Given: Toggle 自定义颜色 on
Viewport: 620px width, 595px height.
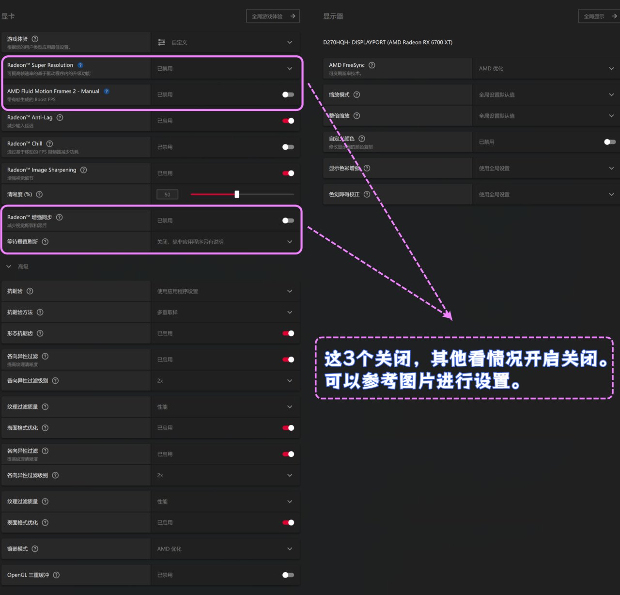Looking at the screenshot, I should click(610, 142).
